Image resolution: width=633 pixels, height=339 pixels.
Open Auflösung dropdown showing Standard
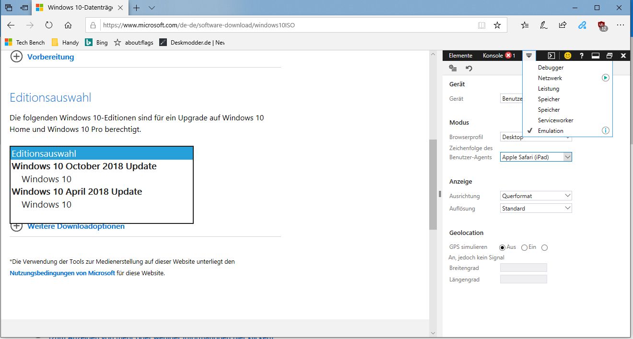point(536,208)
